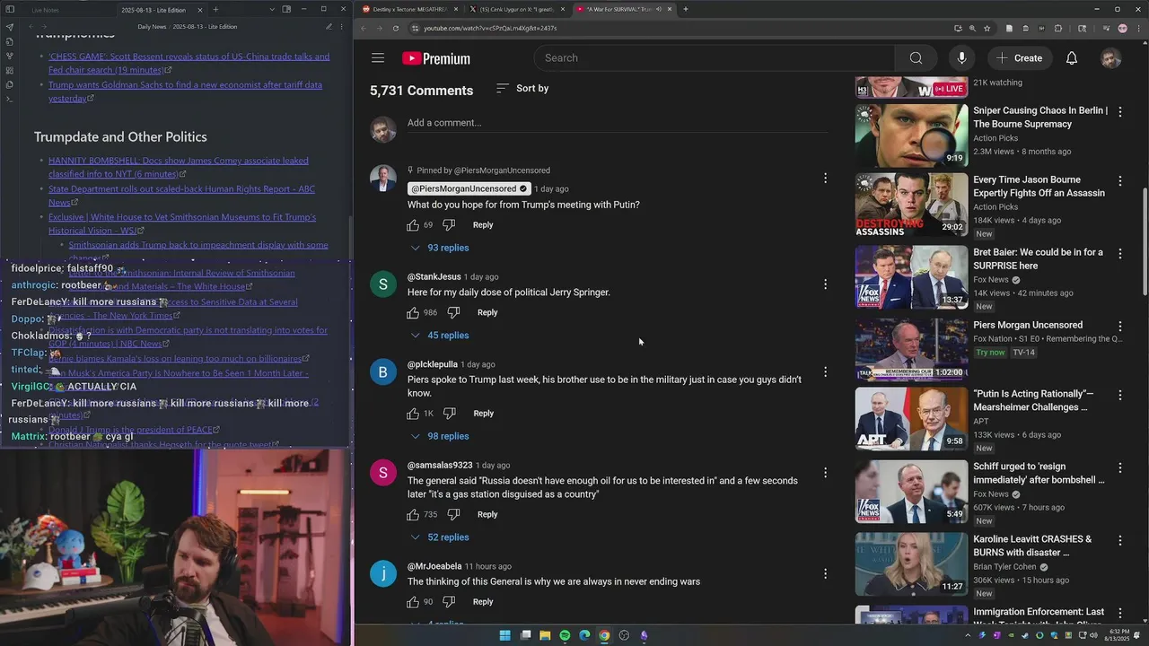Reply to the @StankJesus comment
Screen dimensions: 1149x646
pyautogui.click(x=487, y=312)
